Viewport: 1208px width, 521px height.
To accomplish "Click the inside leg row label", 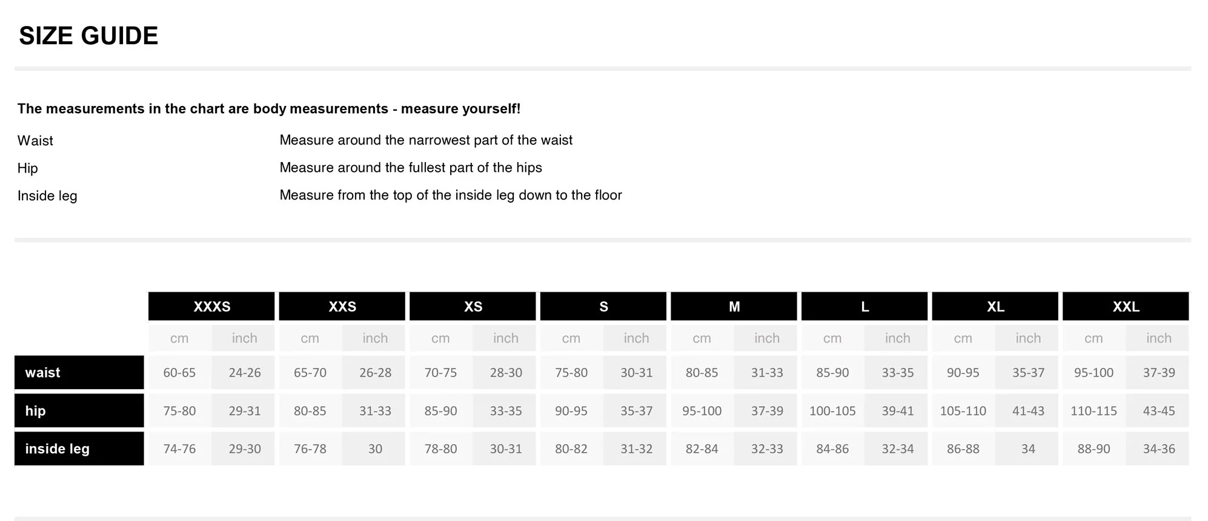I will [79, 448].
